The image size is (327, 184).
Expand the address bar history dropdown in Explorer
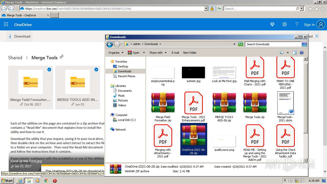click(234, 44)
